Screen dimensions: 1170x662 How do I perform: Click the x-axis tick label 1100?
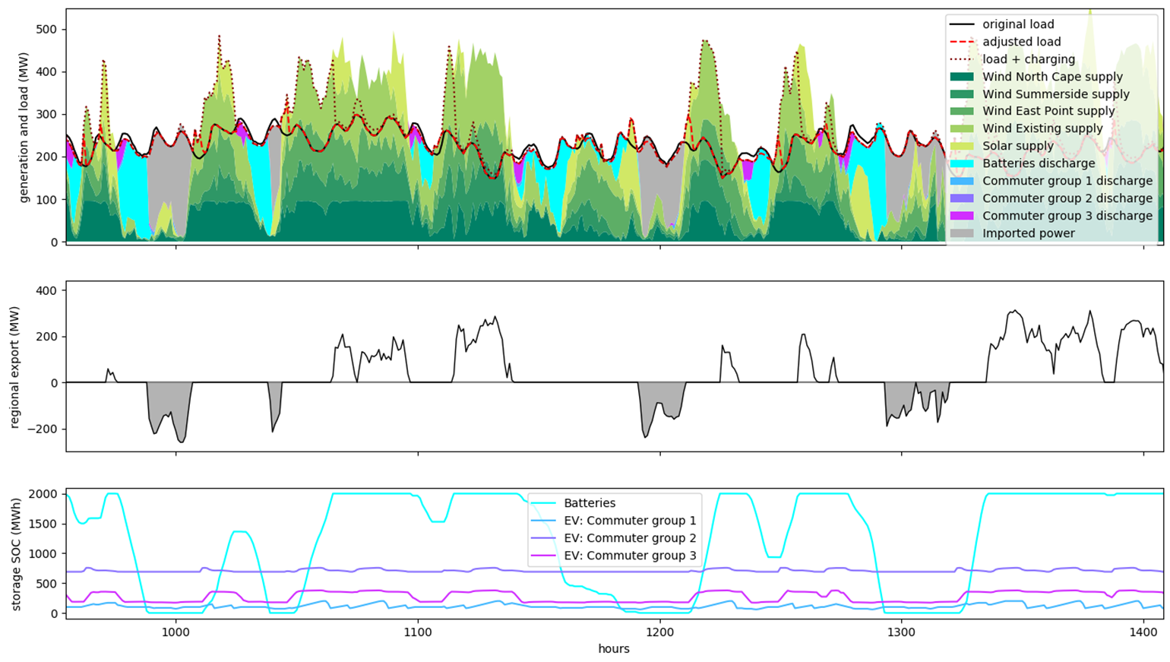(x=417, y=632)
